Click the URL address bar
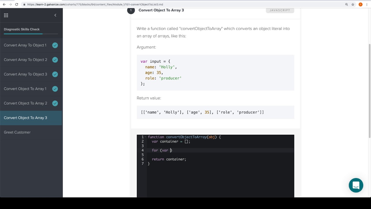 pos(183,4)
